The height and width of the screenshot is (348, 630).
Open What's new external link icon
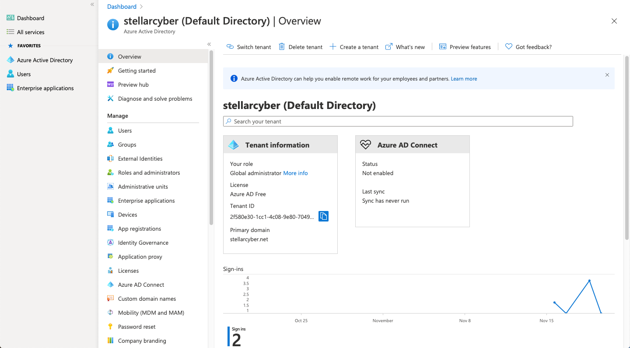(x=388, y=47)
